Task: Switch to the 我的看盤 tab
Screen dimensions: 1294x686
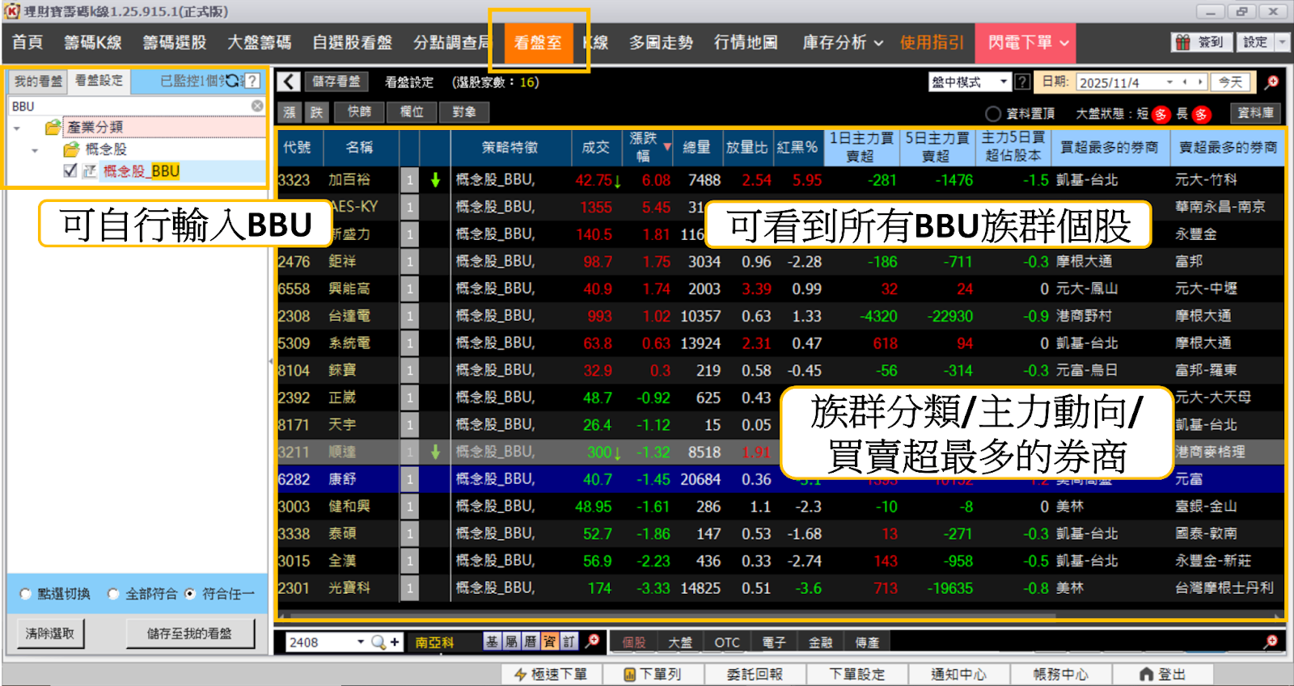Action: point(37,81)
